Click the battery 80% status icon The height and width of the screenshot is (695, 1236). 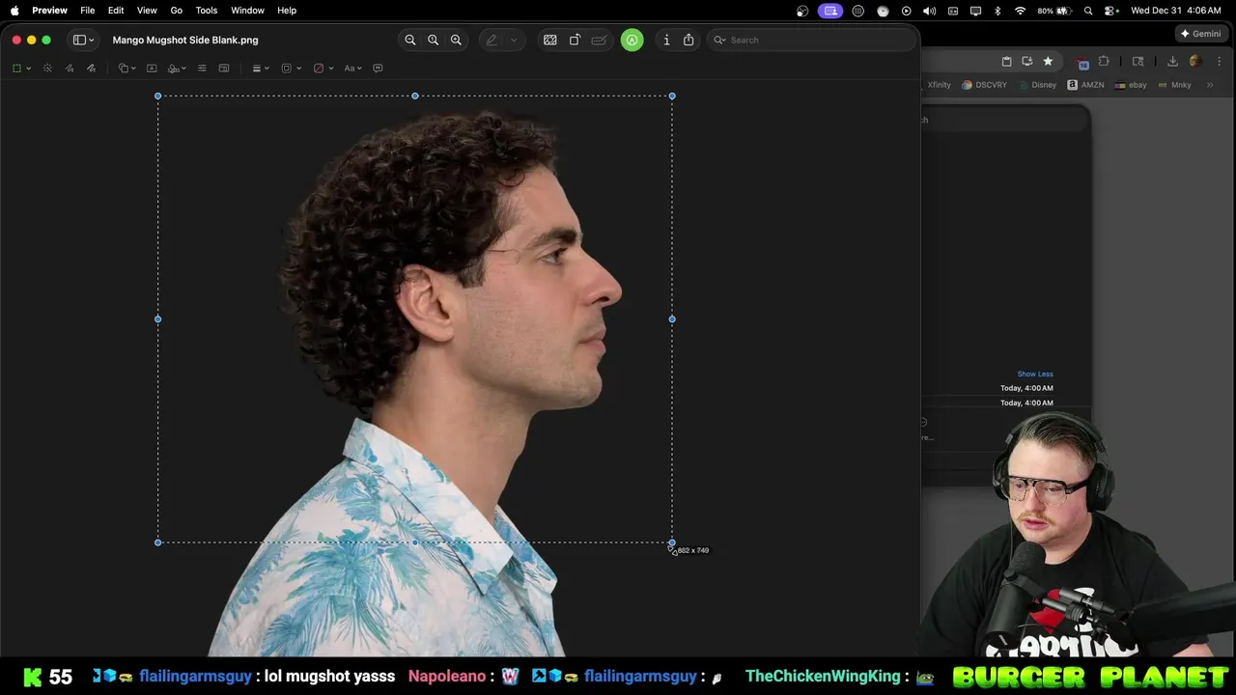coord(1057,11)
